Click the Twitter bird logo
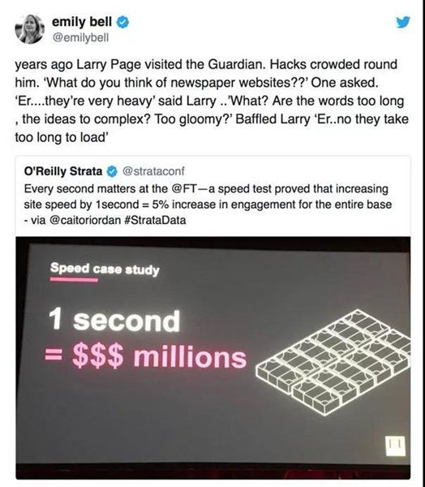Screen dimensions: 425x487 pos(403,23)
